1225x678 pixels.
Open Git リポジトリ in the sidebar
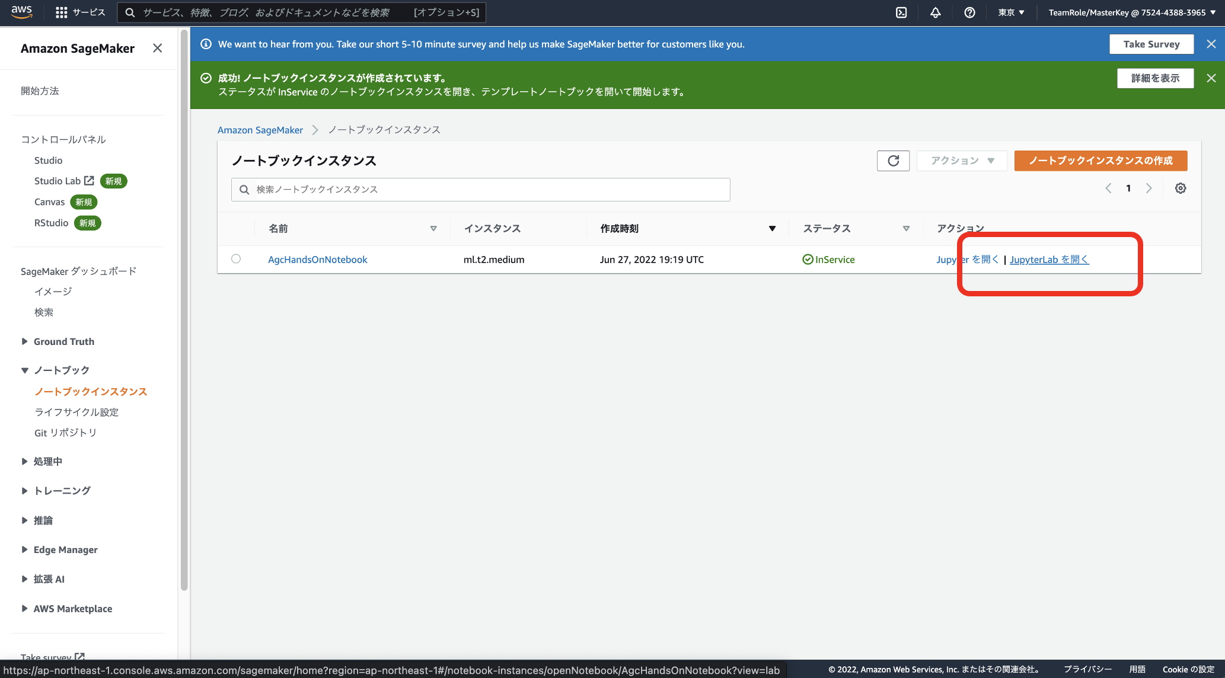[x=65, y=433]
